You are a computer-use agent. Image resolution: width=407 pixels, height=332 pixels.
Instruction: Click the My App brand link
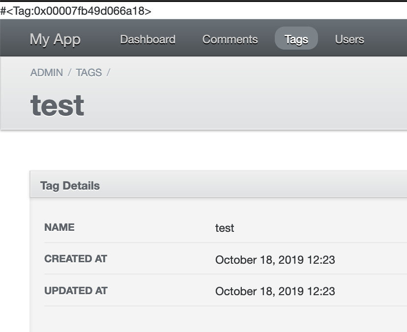point(55,39)
